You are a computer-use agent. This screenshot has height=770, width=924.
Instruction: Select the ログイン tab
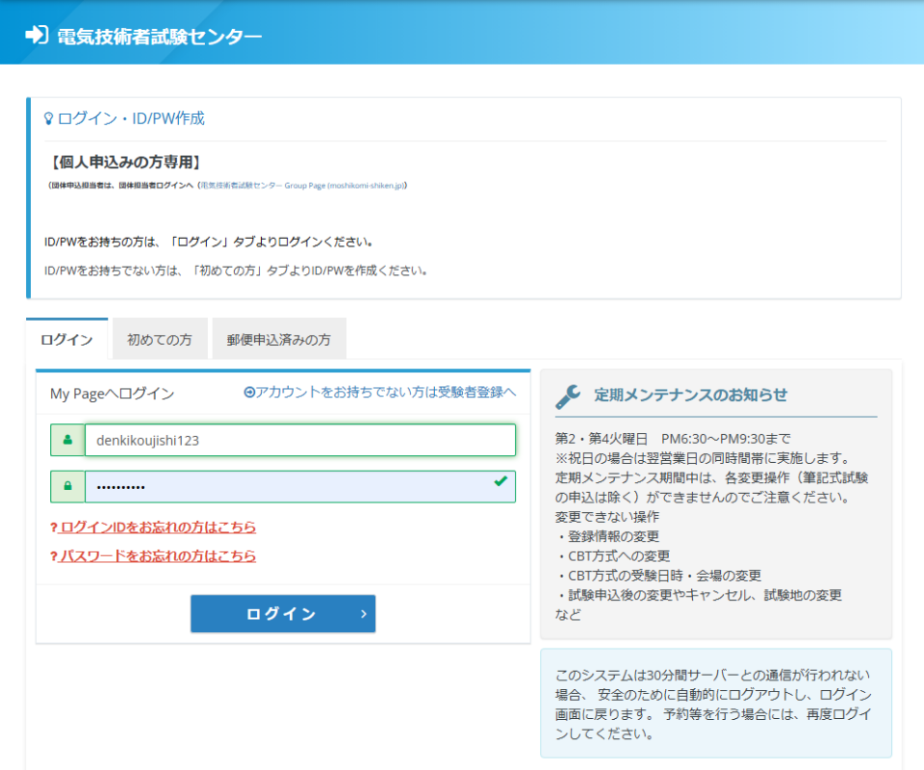coord(66,340)
